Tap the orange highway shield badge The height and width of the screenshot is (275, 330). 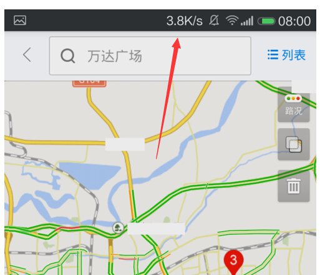89,84
